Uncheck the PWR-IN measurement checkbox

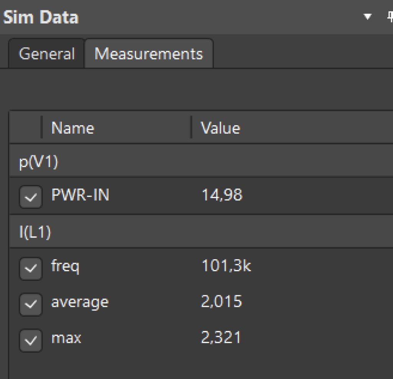point(31,197)
